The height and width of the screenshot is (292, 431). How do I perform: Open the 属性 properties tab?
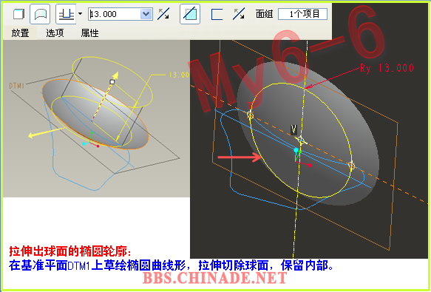(x=89, y=33)
